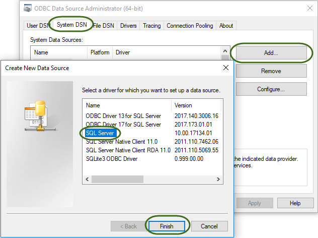Click the data source wizard database icon

click(40, 115)
